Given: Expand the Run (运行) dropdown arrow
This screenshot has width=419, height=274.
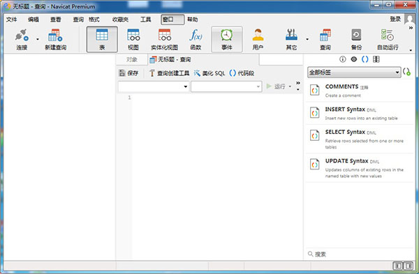Looking at the screenshot, I should [290, 86].
